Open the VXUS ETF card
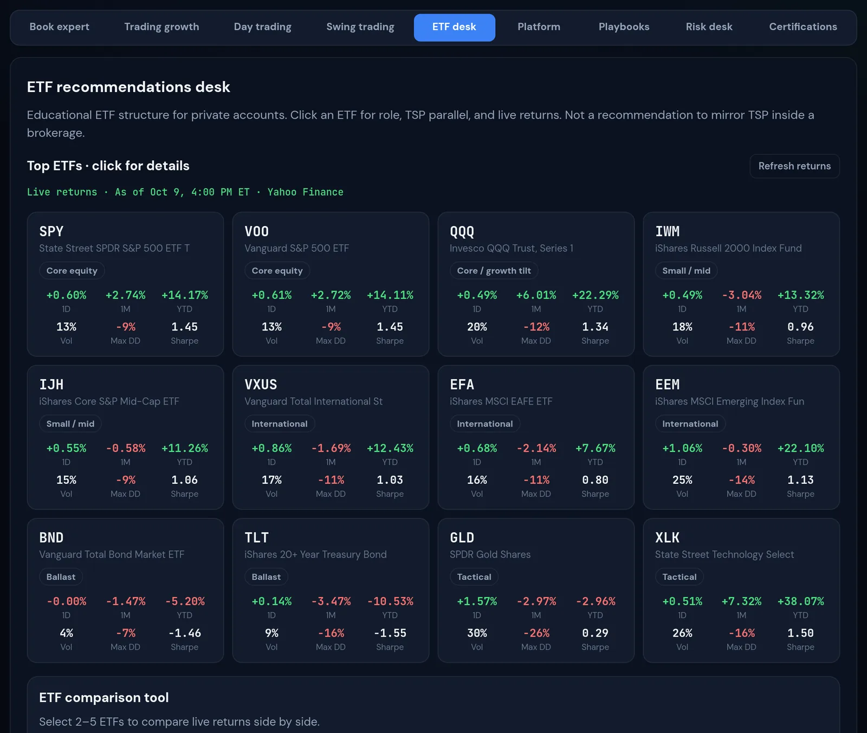867x733 pixels. (331, 437)
